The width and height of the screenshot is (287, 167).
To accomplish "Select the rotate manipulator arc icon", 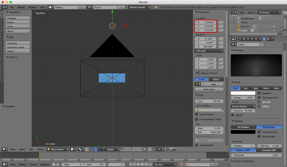I will 100,149.
